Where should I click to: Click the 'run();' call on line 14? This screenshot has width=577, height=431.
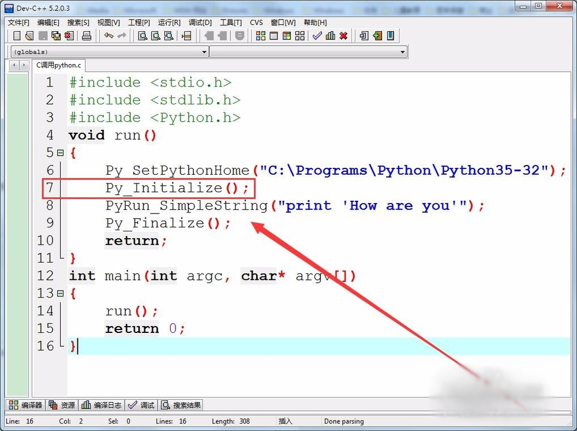click(x=132, y=312)
